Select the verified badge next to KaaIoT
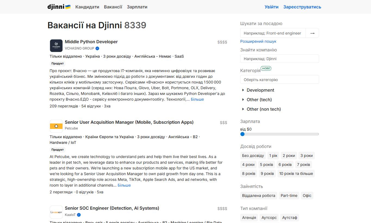The image size is (371, 223). coord(79,215)
